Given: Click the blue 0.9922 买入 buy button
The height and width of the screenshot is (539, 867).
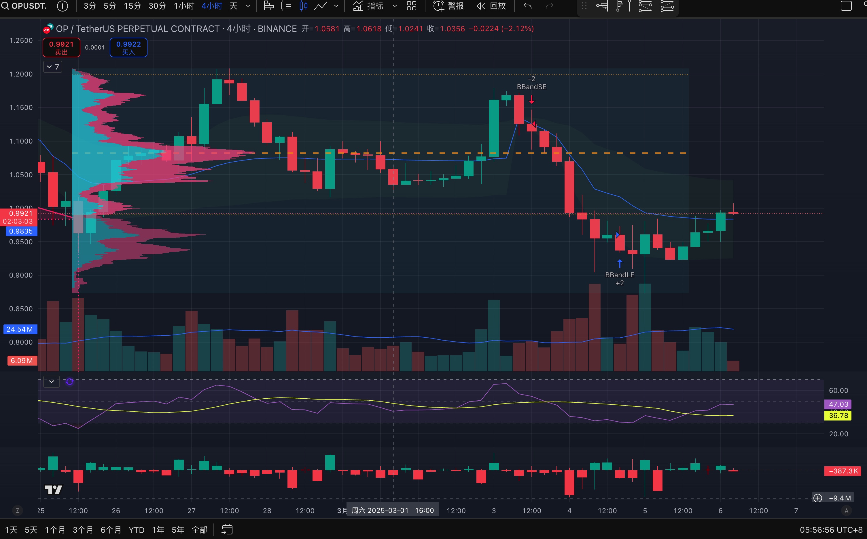Looking at the screenshot, I should (x=128, y=47).
